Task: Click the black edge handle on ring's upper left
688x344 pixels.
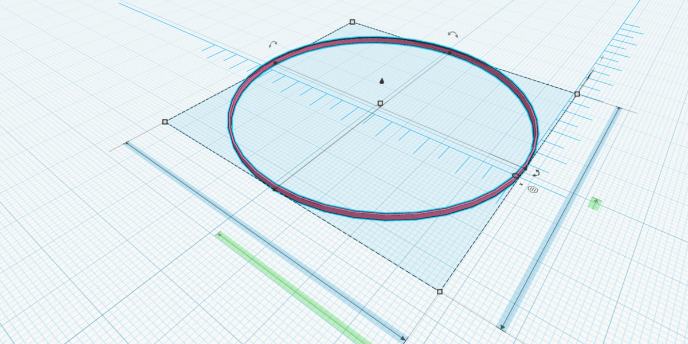Action: tap(275, 63)
